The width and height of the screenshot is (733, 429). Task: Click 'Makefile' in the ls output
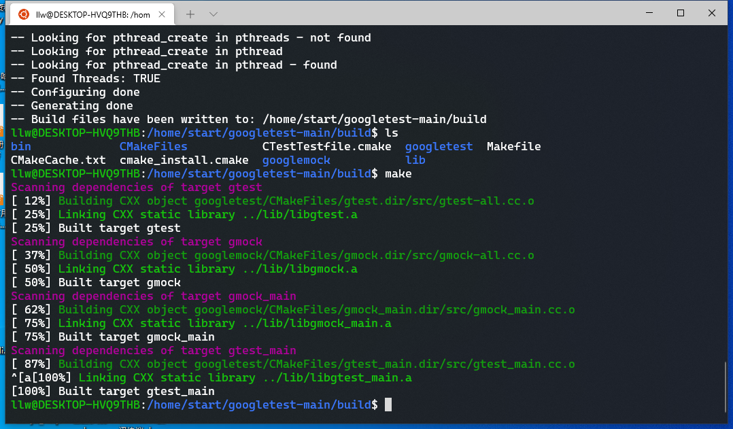tap(514, 146)
